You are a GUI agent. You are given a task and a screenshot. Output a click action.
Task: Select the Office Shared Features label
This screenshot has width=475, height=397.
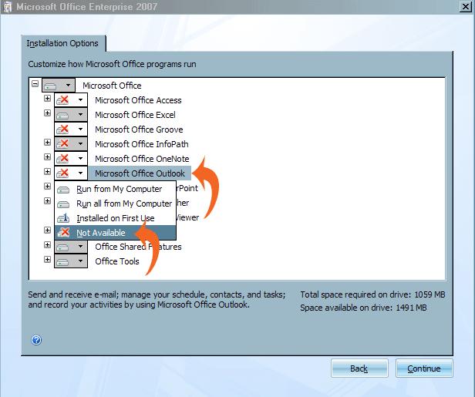click(138, 247)
